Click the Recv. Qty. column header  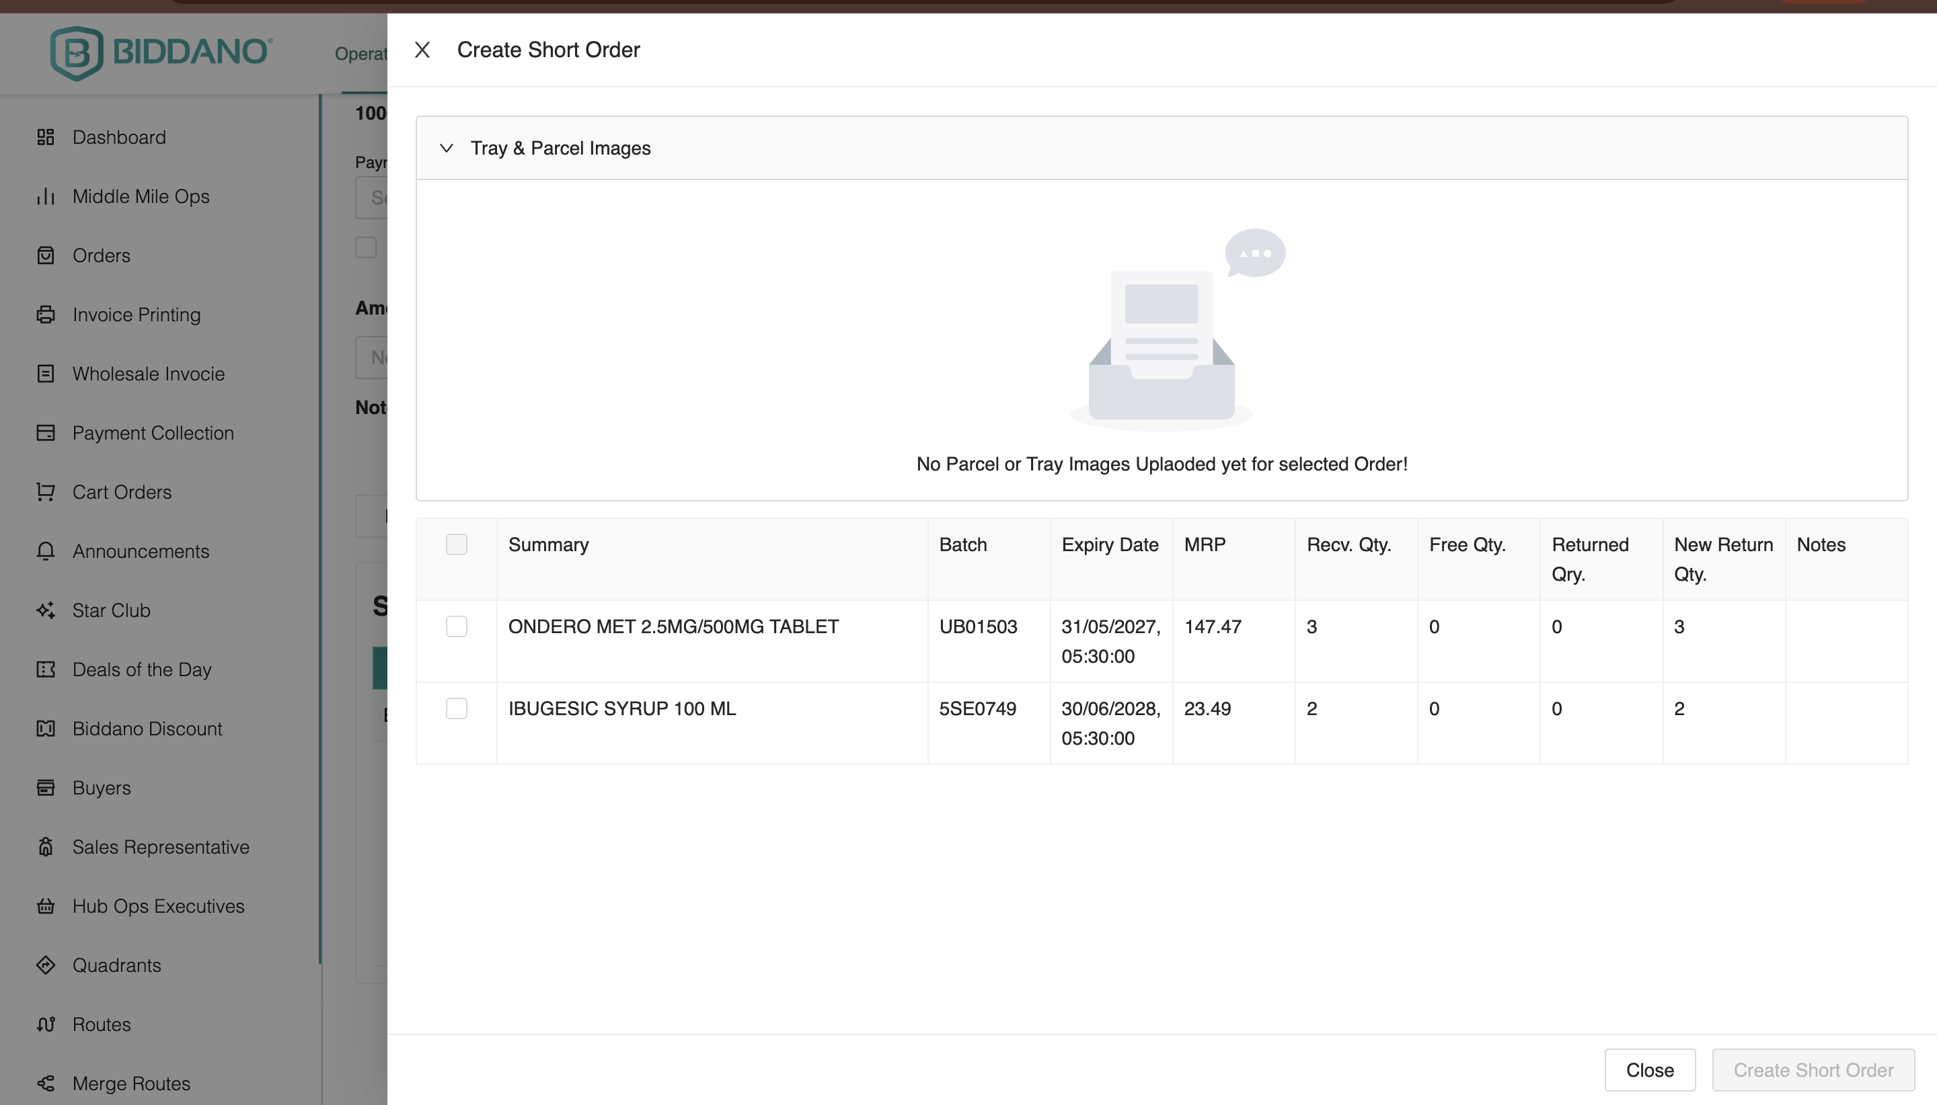[1349, 545]
